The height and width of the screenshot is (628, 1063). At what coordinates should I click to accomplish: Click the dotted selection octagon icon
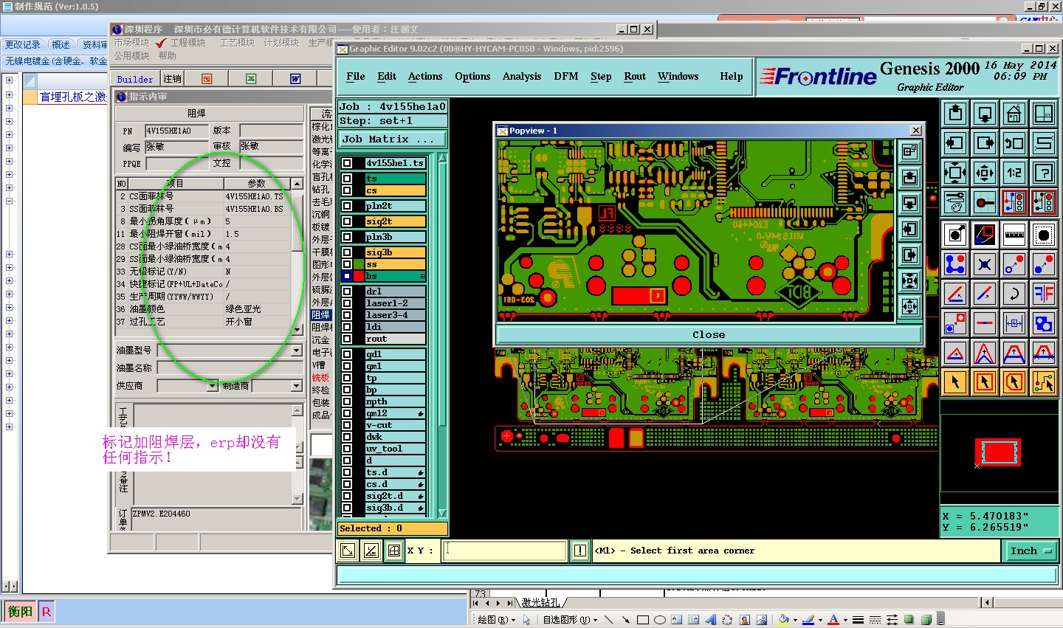(1043, 235)
